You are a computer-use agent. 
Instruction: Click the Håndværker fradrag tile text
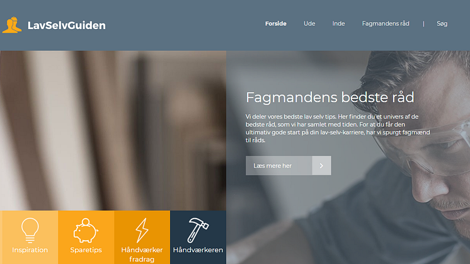click(x=142, y=255)
